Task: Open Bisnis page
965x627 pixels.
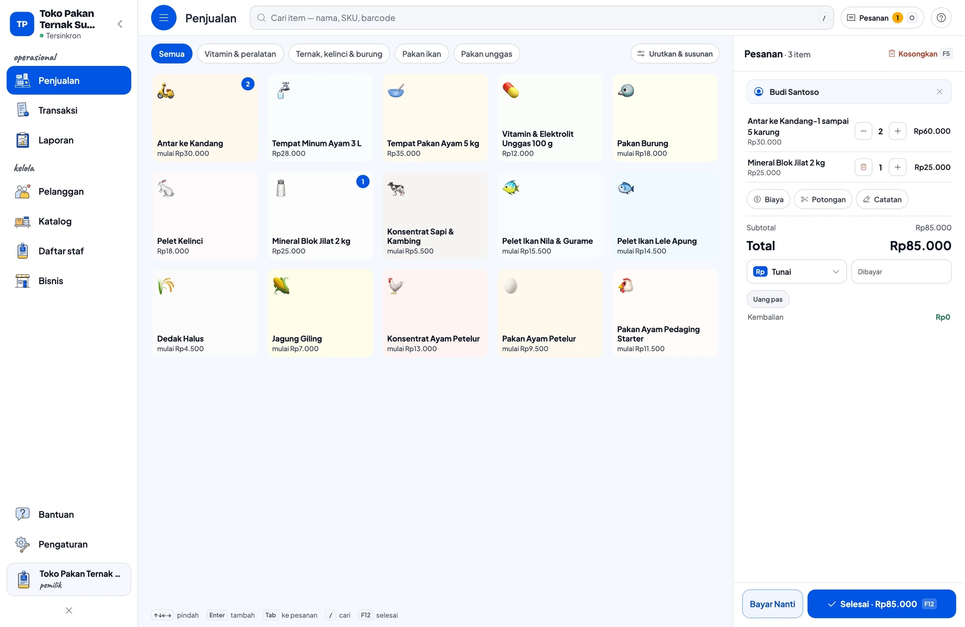Action: 68,281
